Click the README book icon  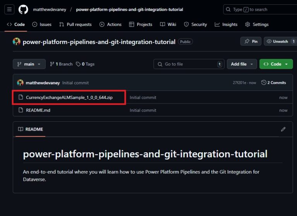tap(20, 129)
